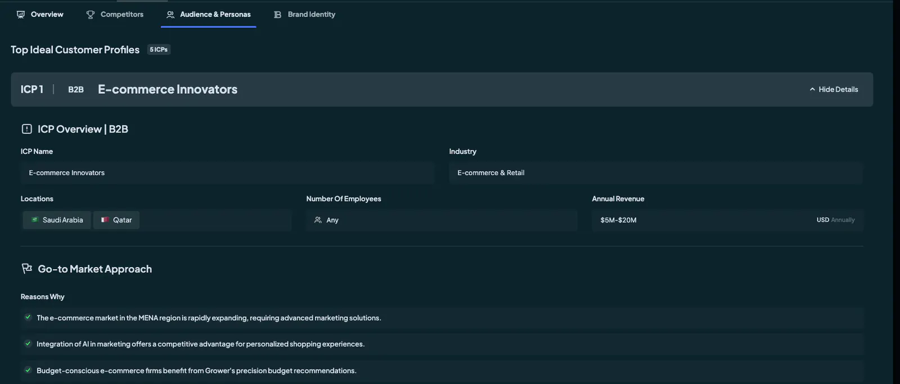
Task: Click the Go-to Market Approach heading
Action: 94,269
